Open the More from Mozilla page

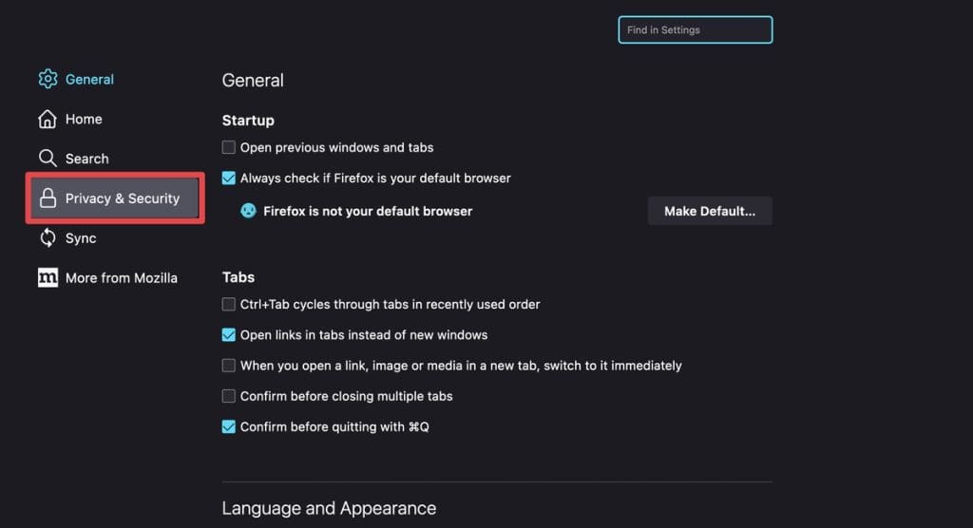tap(121, 278)
